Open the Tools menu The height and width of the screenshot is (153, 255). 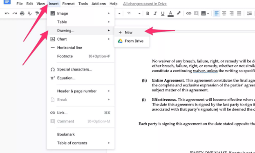(x=83, y=4)
